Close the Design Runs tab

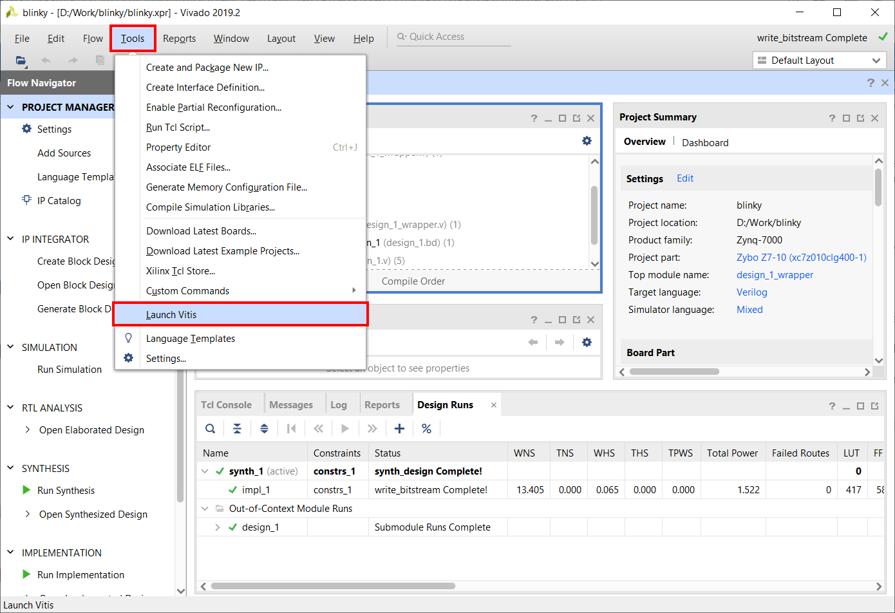(x=494, y=405)
